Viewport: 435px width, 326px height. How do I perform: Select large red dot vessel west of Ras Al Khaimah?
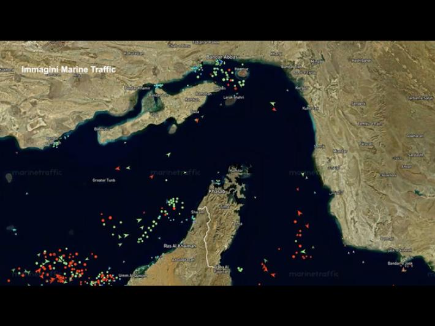110,218
